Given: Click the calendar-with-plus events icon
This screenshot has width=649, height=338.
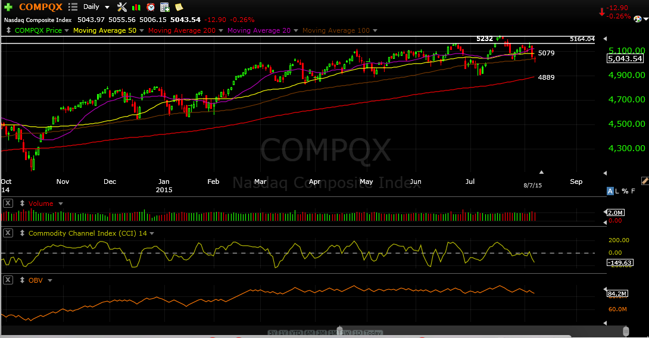Looking at the screenshot, I should tap(165, 7).
